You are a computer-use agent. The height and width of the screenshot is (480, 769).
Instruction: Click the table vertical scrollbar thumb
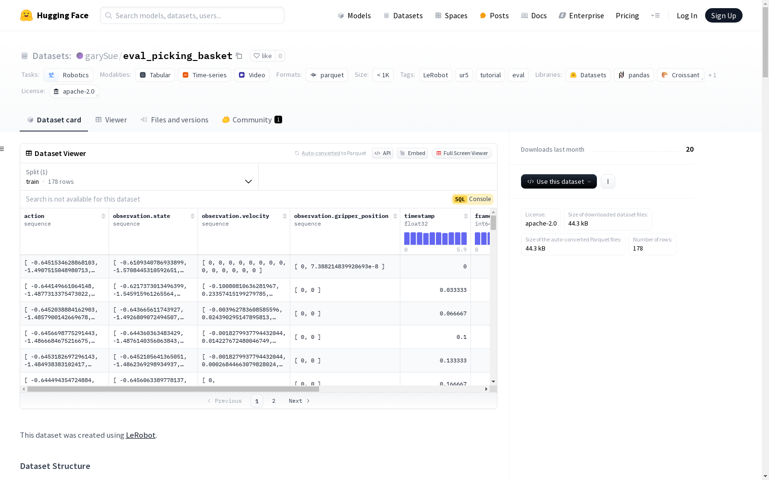(x=493, y=222)
